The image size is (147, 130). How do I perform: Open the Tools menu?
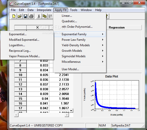pyautogui.click(x=74, y=10)
